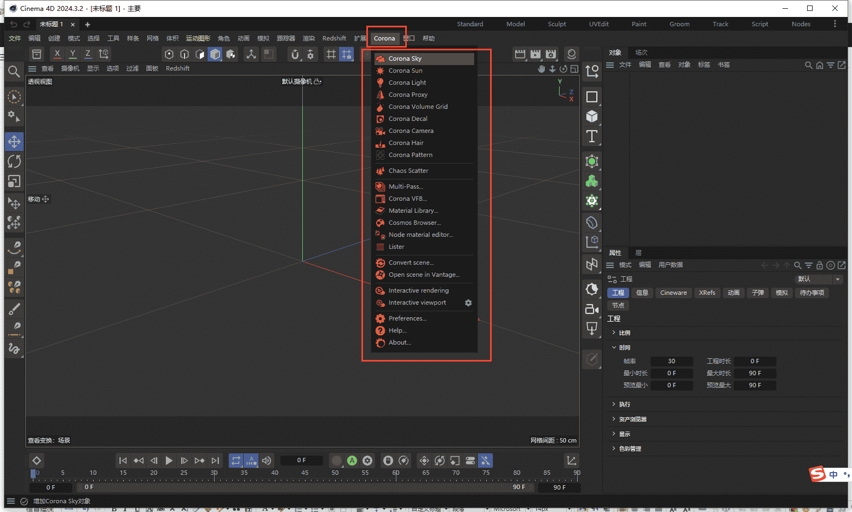Screen dimensions: 852x512
Task: Click the XRefs button in the attributes panel
Action: (x=707, y=293)
